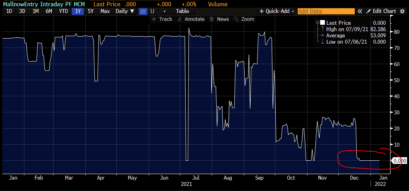Click the High on 07/09/21 legend row

[353, 29]
